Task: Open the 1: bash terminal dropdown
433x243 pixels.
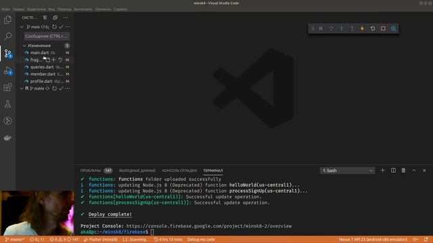Action: point(347,171)
